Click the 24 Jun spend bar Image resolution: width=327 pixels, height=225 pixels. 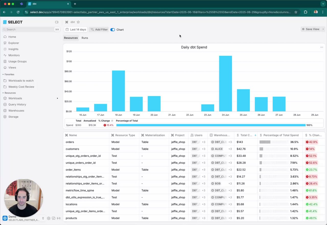pos(226,84)
